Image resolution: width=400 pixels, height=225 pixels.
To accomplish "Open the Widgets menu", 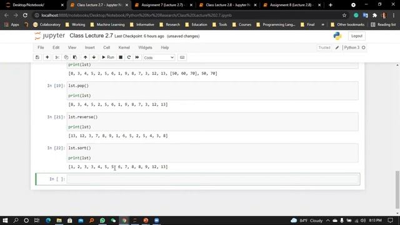I will pyautogui.click(x=145, y=47).
